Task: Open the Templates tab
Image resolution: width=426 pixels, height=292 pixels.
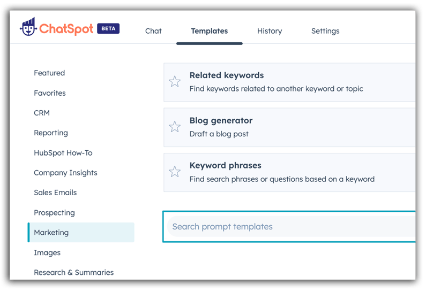Action: tap(209, 31)
